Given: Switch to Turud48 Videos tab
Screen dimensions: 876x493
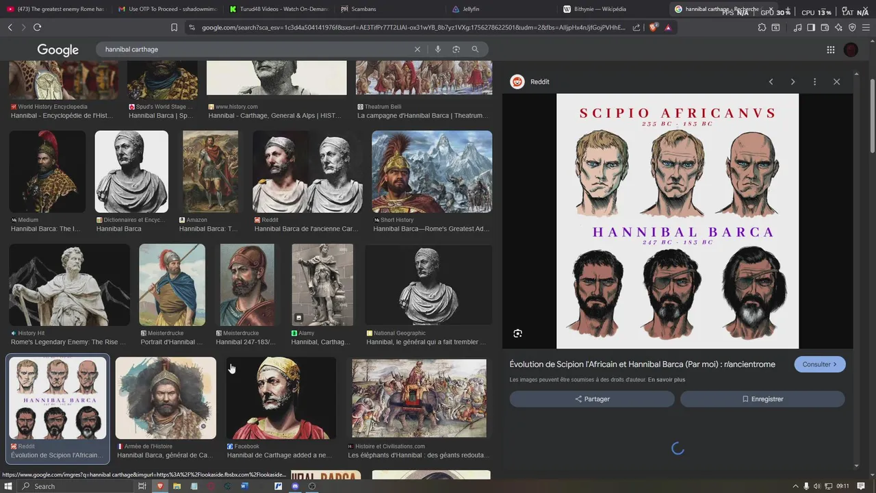Looking at the screenshot, I should tap(279, 9).
